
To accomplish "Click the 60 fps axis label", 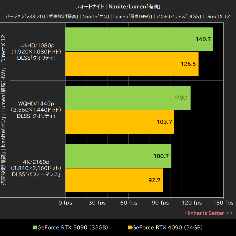I will click(129, 203).
